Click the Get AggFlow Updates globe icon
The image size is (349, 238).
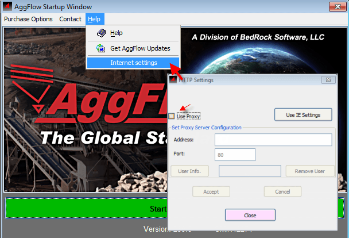[101, 49]
